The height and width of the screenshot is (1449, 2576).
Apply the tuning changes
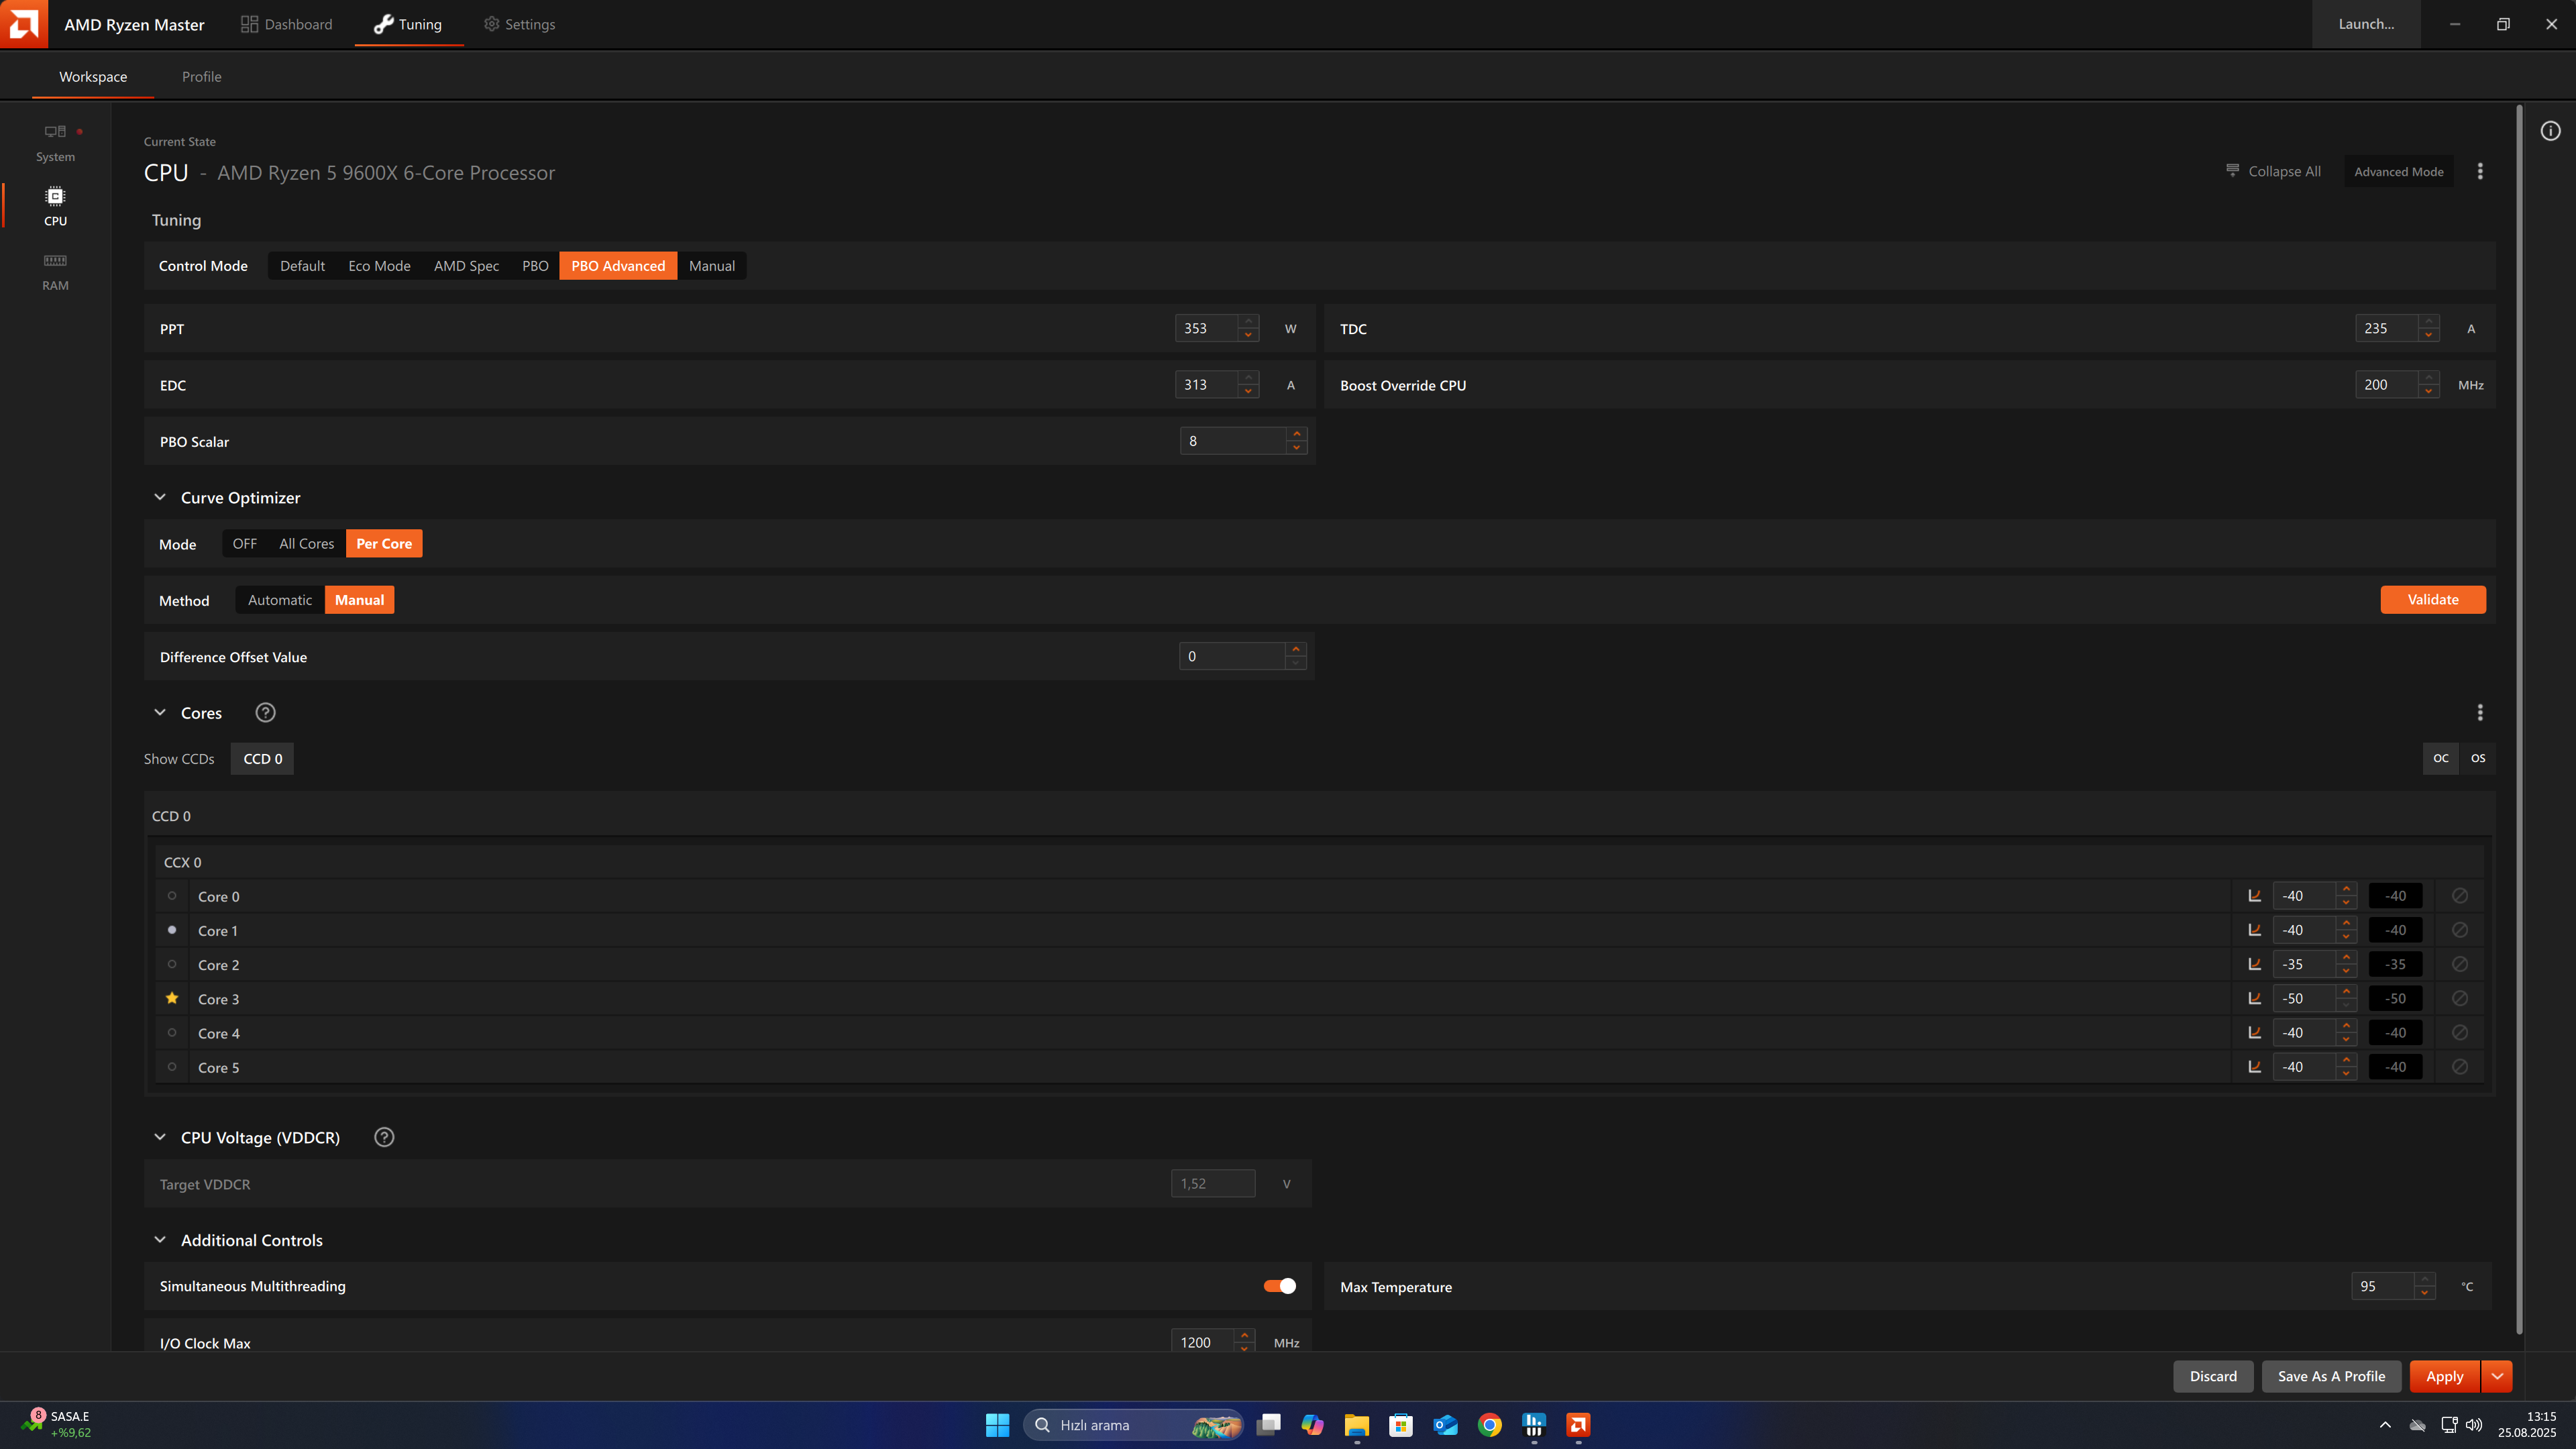tap(2445, 1377)
